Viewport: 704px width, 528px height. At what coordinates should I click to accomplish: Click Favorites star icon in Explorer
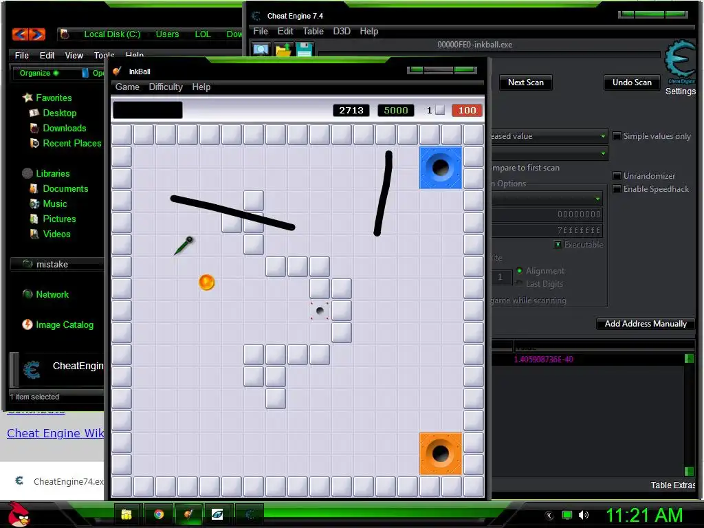tap(27, 98)
